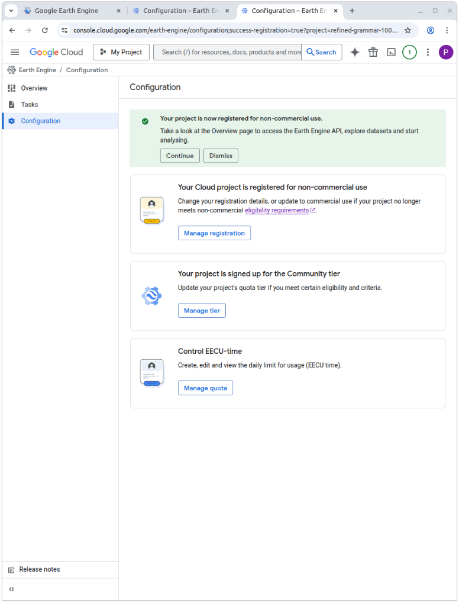Click the Gemini AI sparkle icon
Image resolution: width=459 pixels, height=603 pixels.
click(355, 52)
